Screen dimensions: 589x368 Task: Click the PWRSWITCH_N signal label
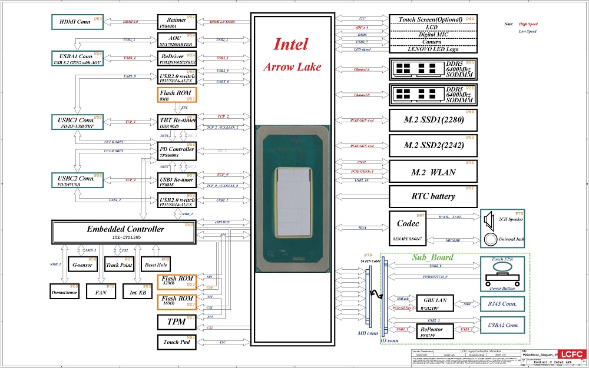pyautogui.click(x=435, y=276)
